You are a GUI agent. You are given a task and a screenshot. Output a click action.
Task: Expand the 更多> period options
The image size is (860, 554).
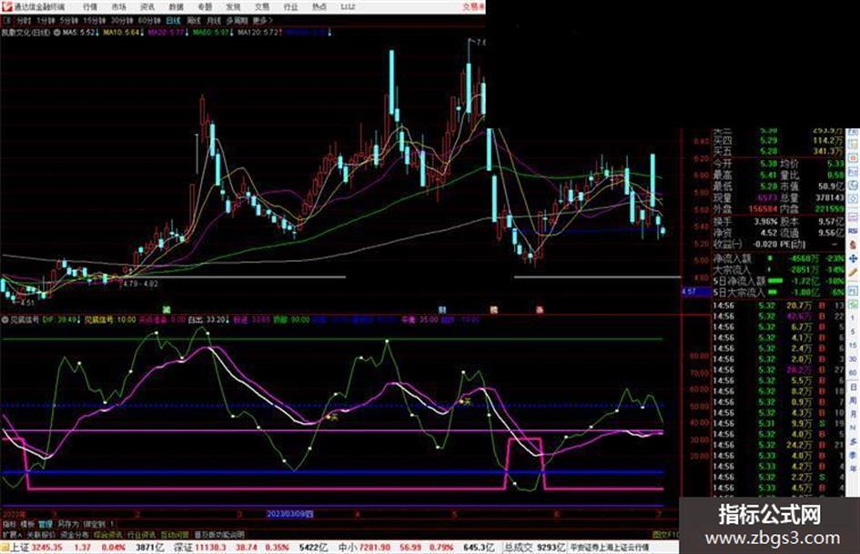point(263,21)
